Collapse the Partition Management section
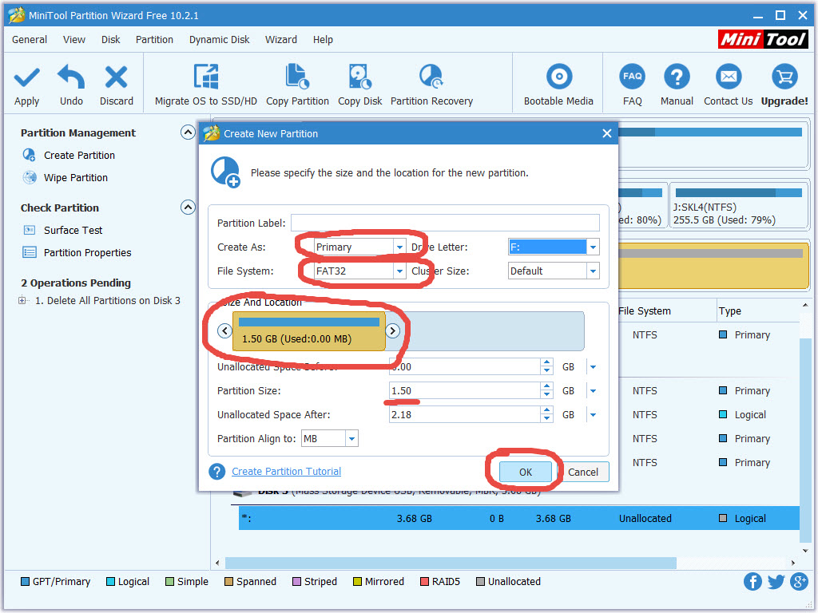Viewport: 818px width, 613px height. [x=188, y=133]
